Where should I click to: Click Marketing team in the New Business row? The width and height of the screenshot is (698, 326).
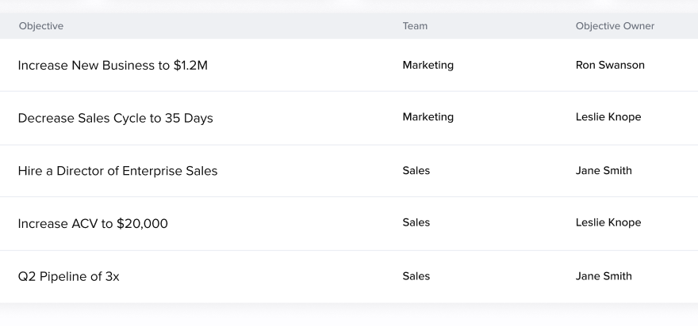(x=428, y=66)
